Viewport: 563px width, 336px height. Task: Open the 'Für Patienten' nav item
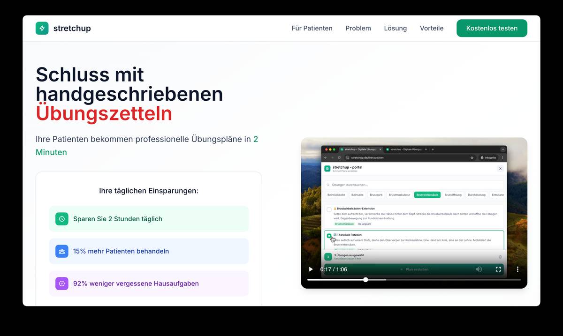312,28
